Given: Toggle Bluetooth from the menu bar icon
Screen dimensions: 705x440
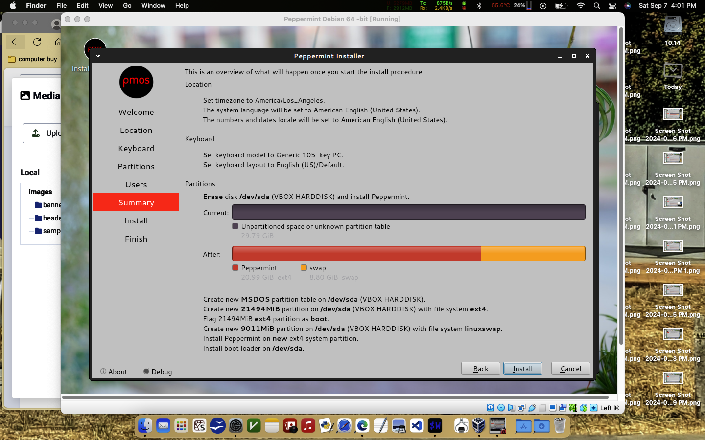Looking at the screenshot, I should tap(479, 6).
